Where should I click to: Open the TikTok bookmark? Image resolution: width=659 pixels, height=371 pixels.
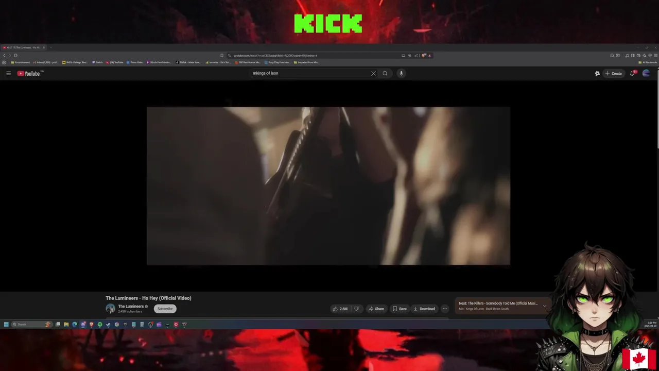tap(188, 62)
